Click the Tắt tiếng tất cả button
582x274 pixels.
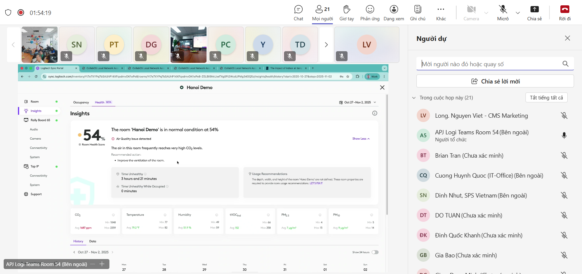pos(546,98)
